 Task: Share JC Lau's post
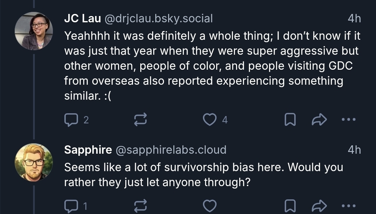pyautogui.click(x=319, y=120)
